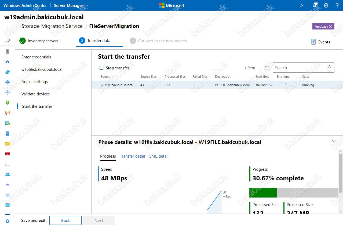The height and width of the screenshot is (227, 343).
Task: Open the Firewall brick wall icon
Action: [8, 154]
